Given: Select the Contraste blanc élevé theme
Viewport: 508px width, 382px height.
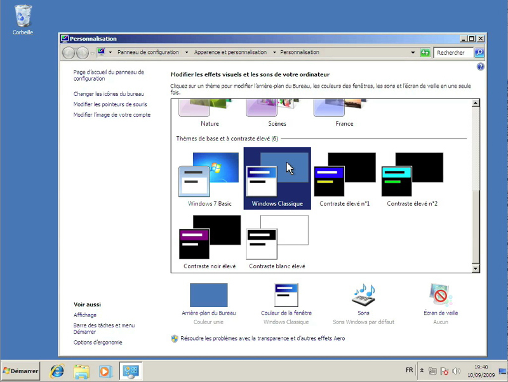Looking at the screenshot, I should pyautogui.click(x=277, y=242).
